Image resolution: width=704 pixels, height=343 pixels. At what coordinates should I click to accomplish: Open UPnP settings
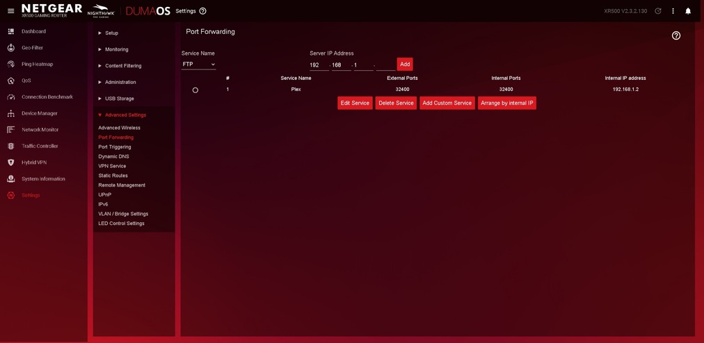pyautogui.click(x=104, y=195)
